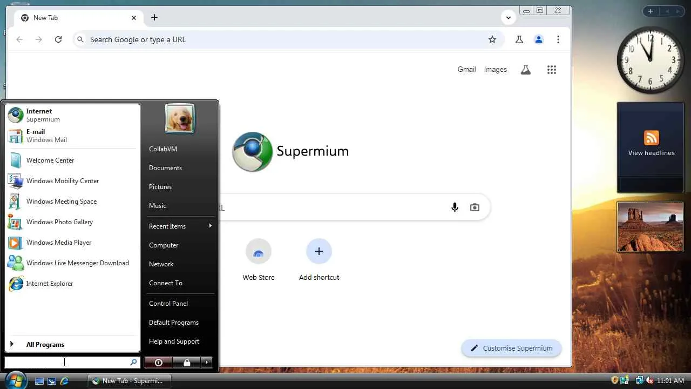The image size is (691, 389).
Task: Open Windows Mail from the E-mail entry
Action: 72,136
